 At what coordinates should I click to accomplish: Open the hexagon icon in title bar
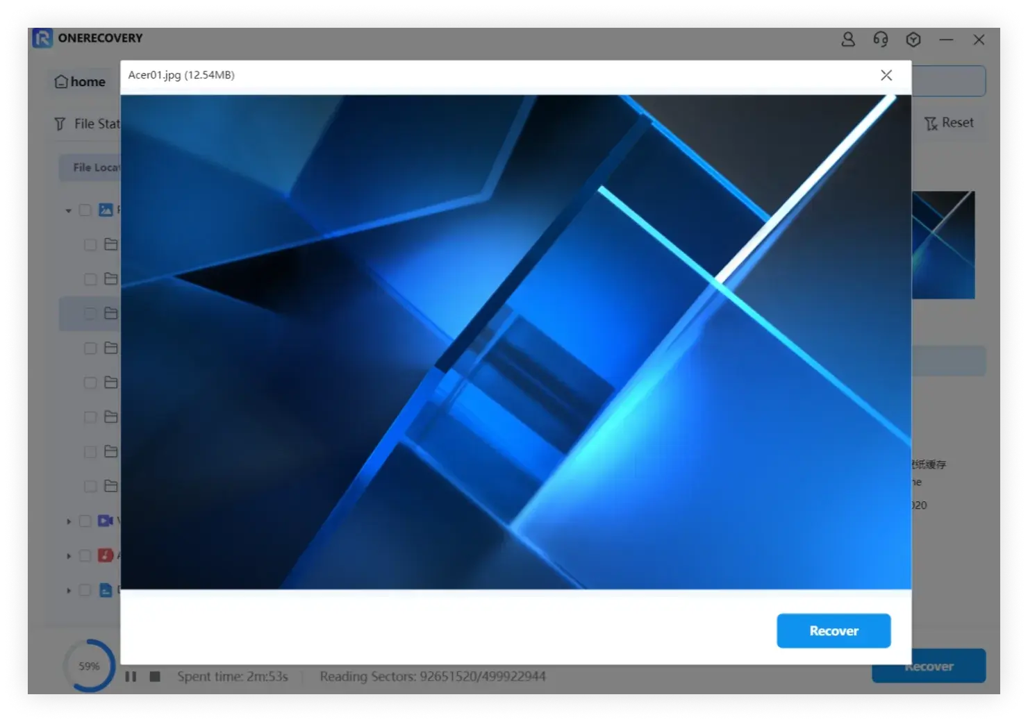(913, 40)
